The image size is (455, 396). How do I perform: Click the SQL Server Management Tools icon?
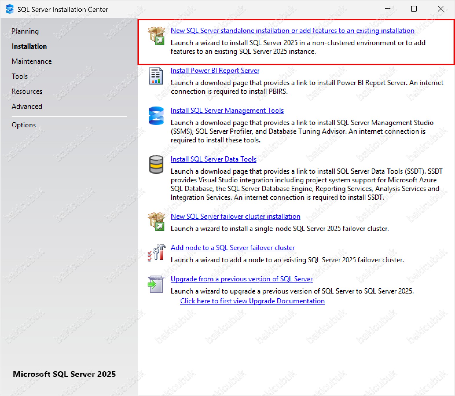pos(156,116)
